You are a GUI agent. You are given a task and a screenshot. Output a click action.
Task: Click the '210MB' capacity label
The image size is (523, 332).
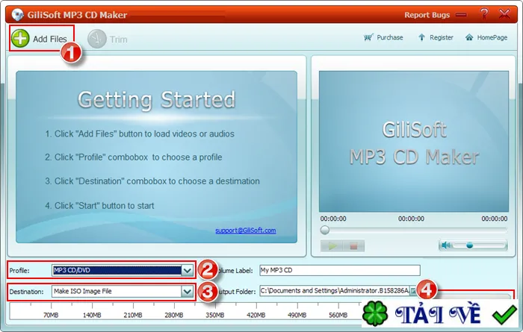point(133,315)
